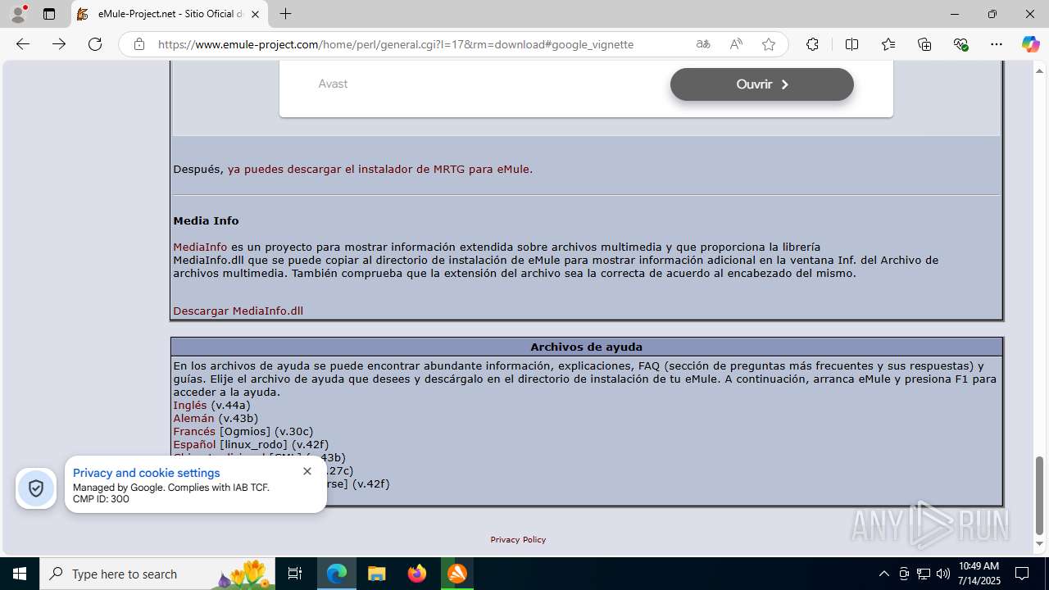1049x590 pixels.
Task: View site information padlock icon
Action: click(139, 44)
